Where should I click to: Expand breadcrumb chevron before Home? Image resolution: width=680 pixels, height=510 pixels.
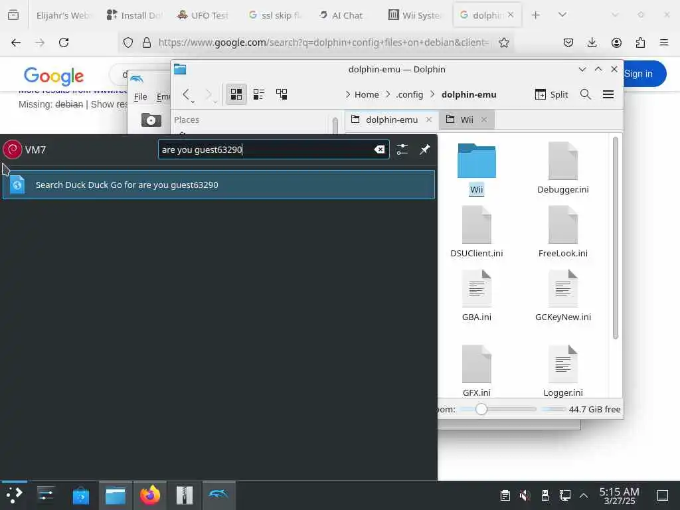tap(348, 94)
